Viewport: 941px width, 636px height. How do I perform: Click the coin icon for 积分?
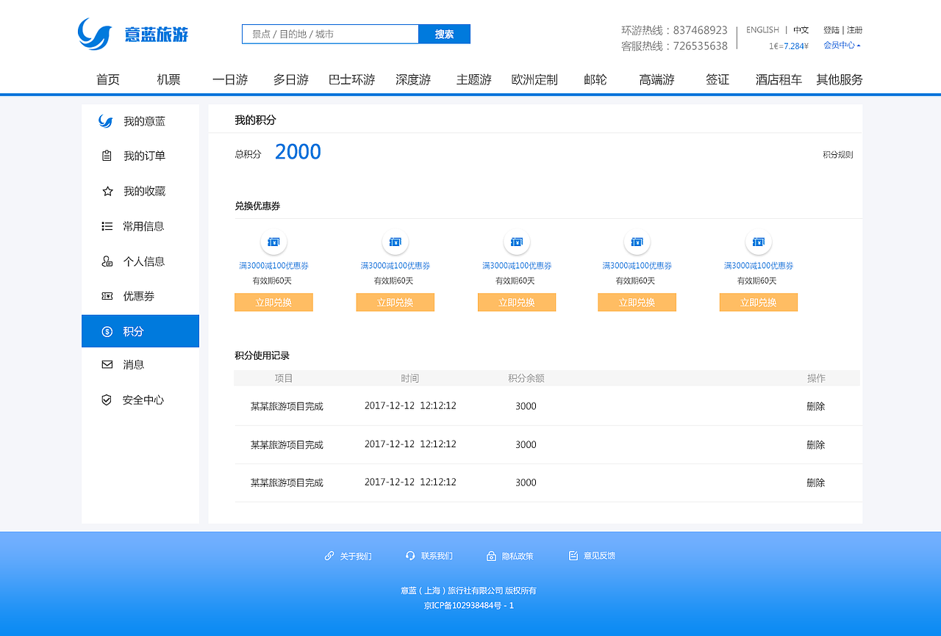pos(107,332)
